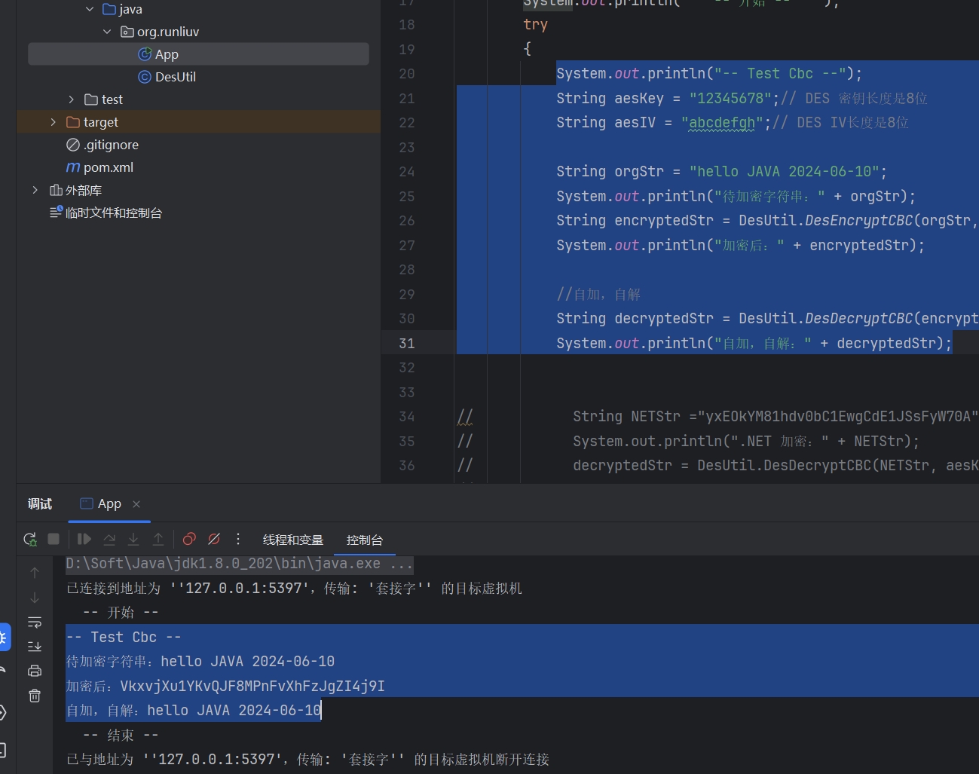Expand 外部库 external libraries node

[35, 191]
